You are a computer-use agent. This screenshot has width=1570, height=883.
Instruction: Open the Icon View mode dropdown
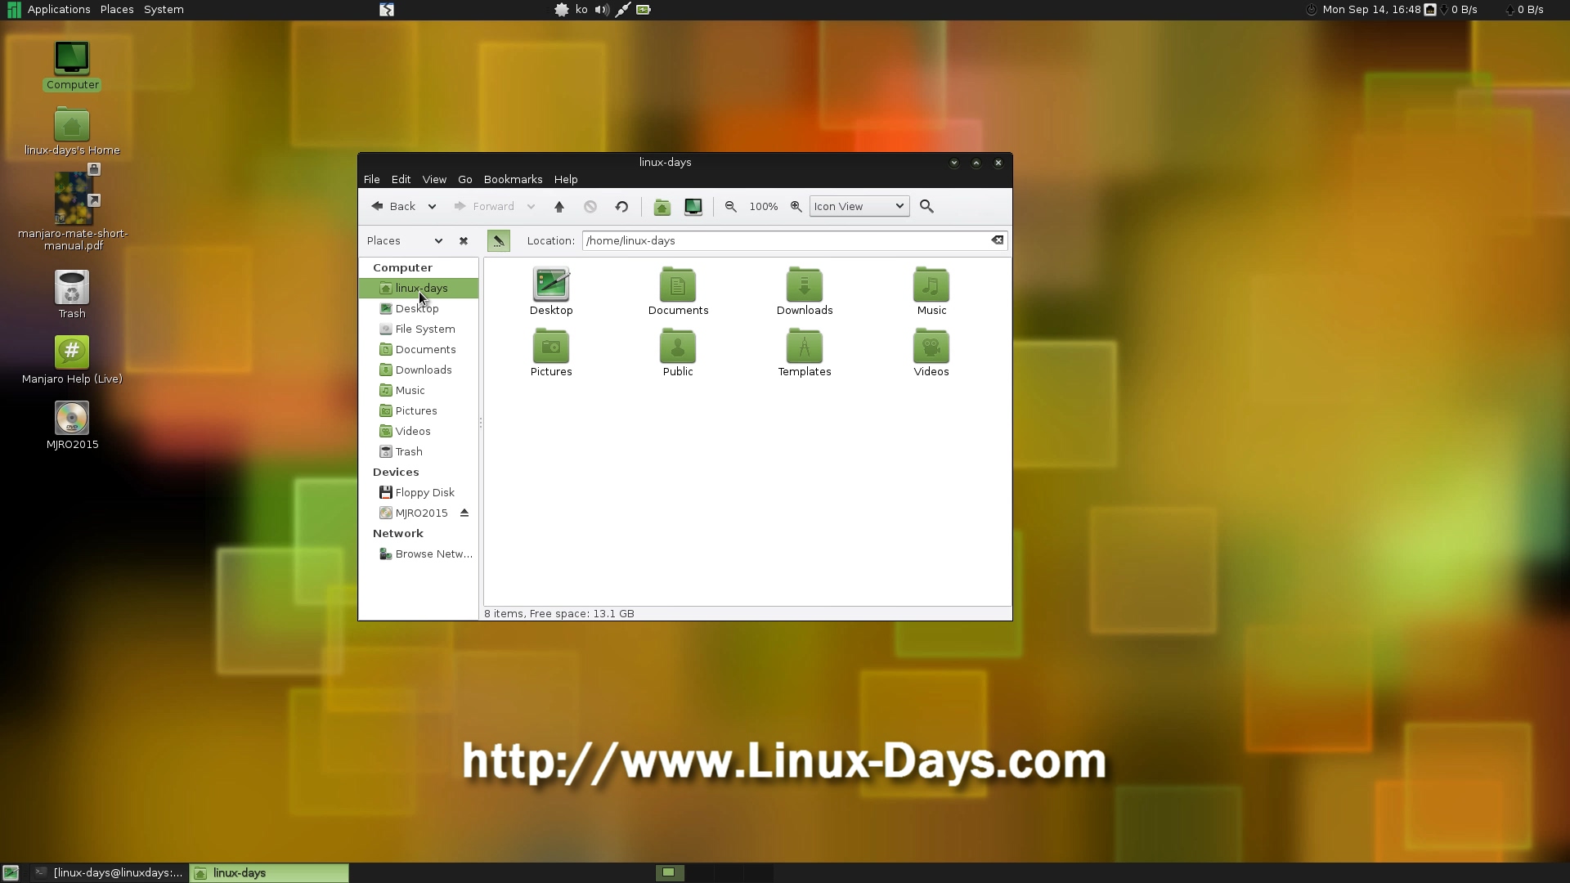pyautogui.click(x=859, y=207)
